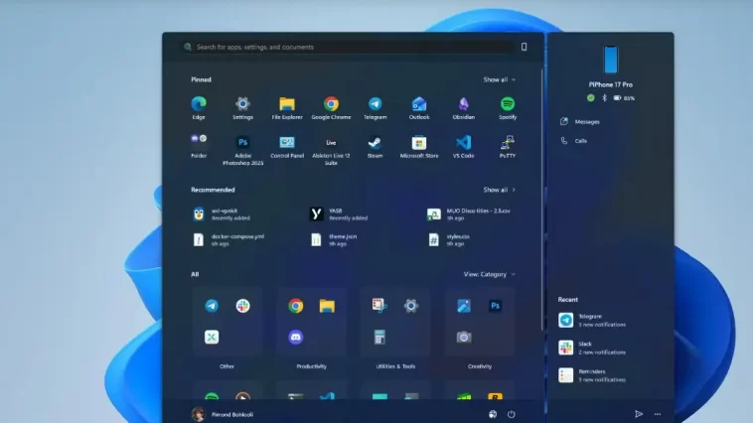The width and height of the screenshot is (753, 423).
Task: Launch Obsidian from Pinned
Action: [x=463, y=107]
